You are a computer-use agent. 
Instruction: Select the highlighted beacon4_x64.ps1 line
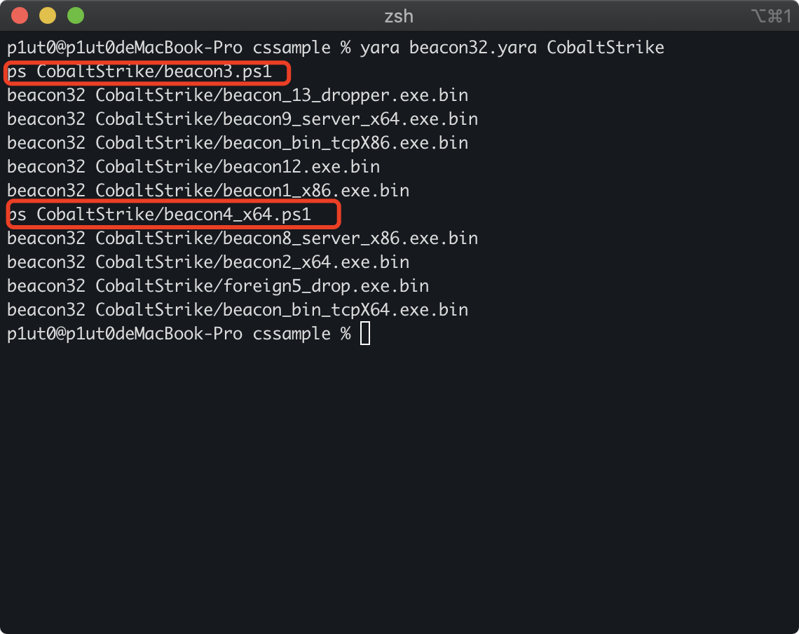coord(159,214)
